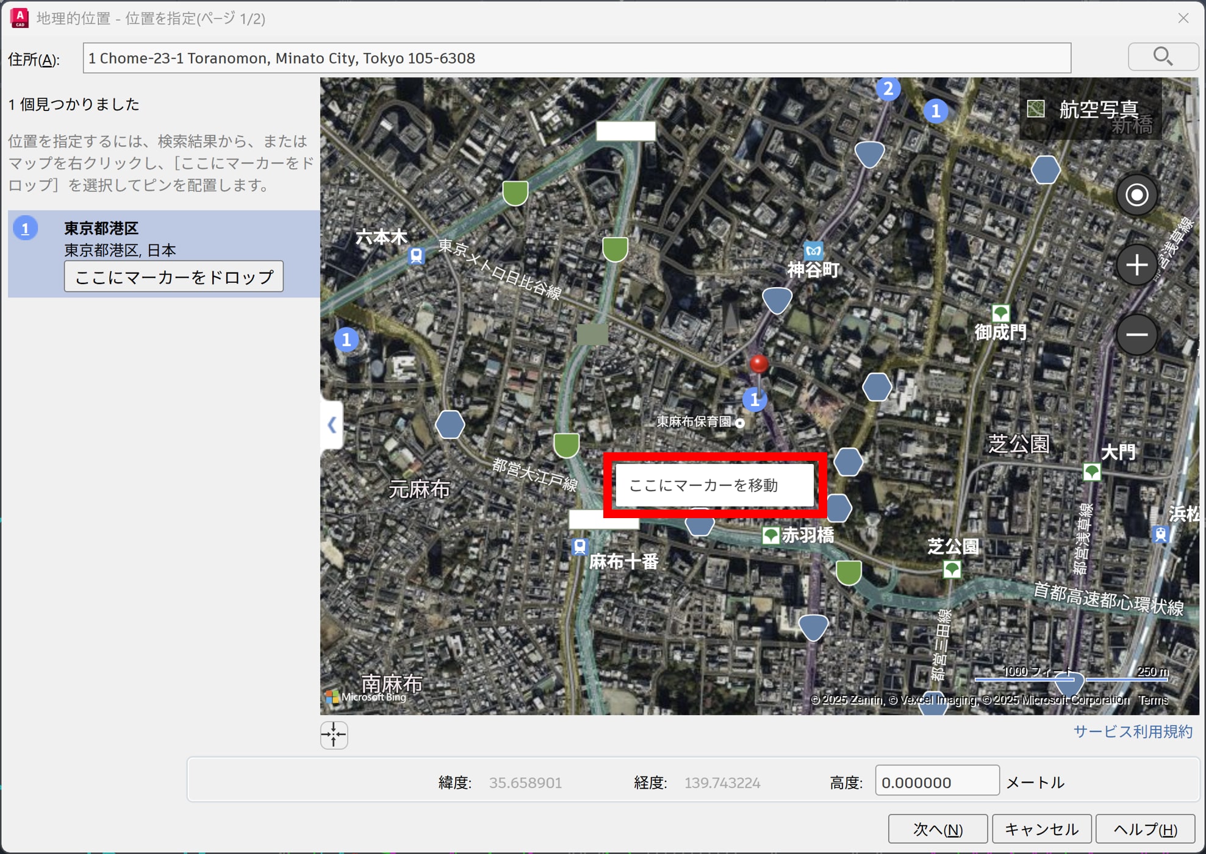Click the crosshair marker button below the map
Image resolution: width=1206 pixels, height=854 pixels.
coord(334,735)
